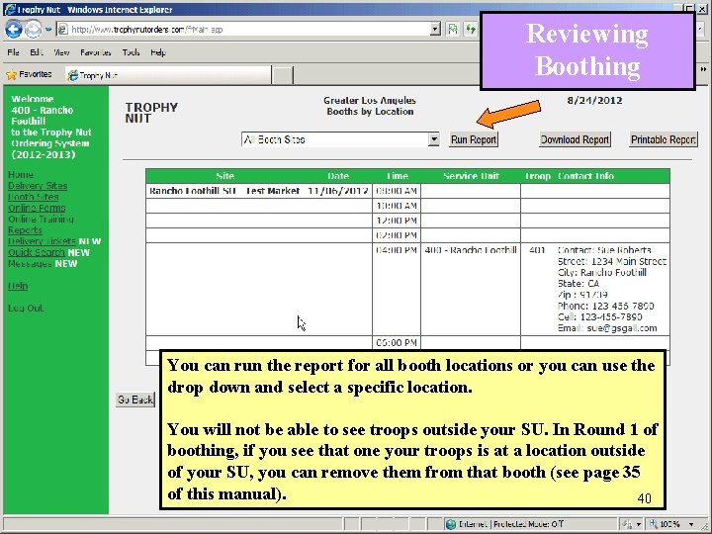
Task: Open the Tools menu
Action: click(131, 52)
